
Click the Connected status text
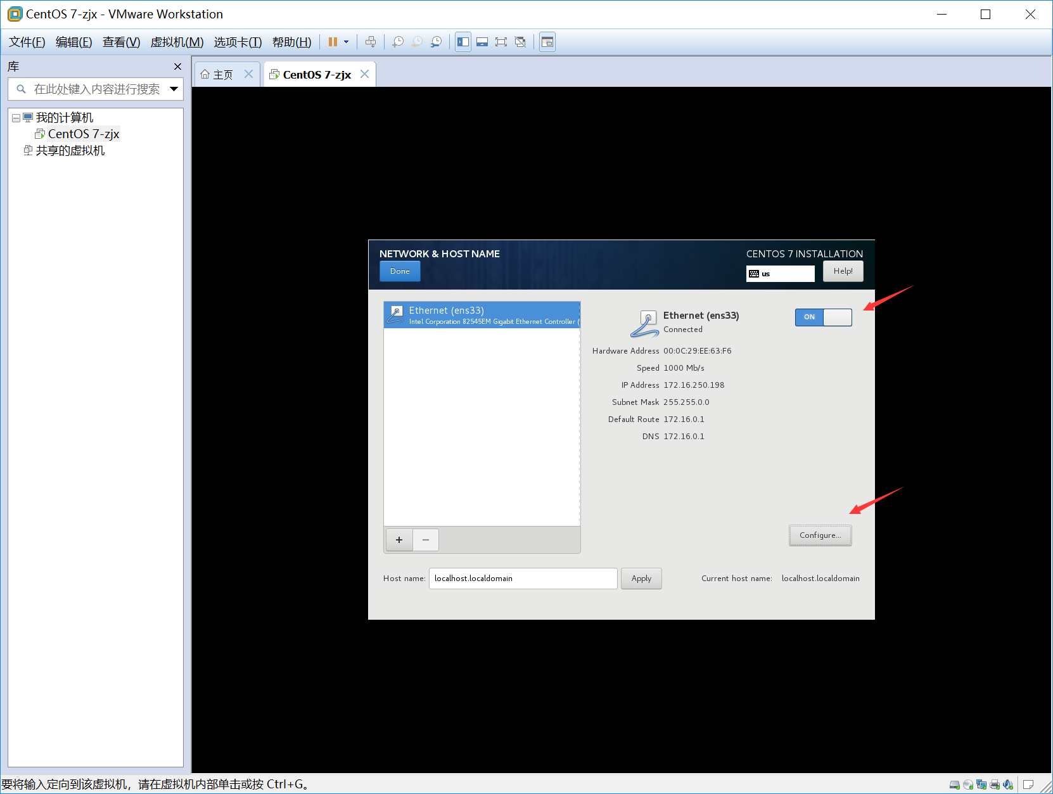click(x=683, y=330)
